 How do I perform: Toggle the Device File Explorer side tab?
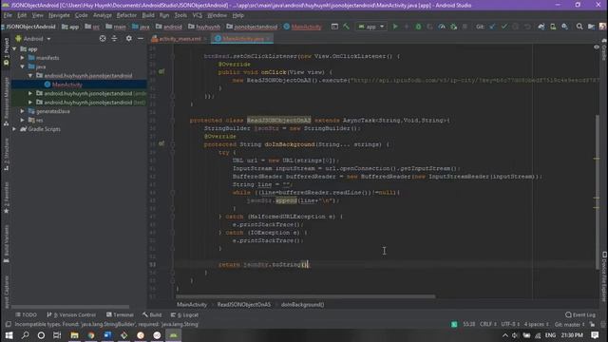pyautogui.click(x=604, y=276)
